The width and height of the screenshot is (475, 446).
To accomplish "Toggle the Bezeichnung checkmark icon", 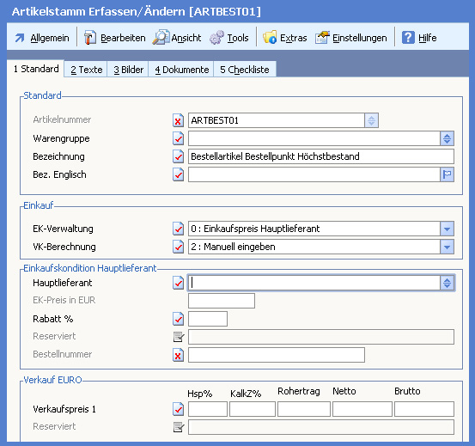I will [178, 156].
